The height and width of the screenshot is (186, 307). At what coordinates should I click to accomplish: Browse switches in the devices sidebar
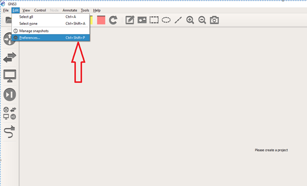tap(10, 57)
